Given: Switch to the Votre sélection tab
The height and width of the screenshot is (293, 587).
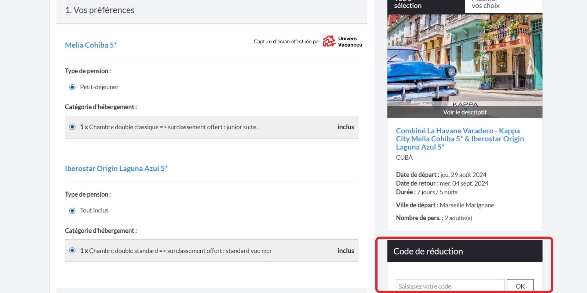Looking at the screenshot, I should click(426, 5).
